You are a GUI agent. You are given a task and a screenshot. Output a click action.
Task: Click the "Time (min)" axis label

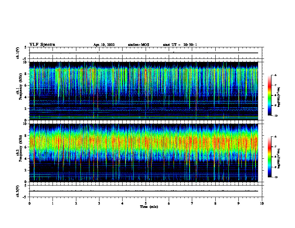[x=149, y=207]
